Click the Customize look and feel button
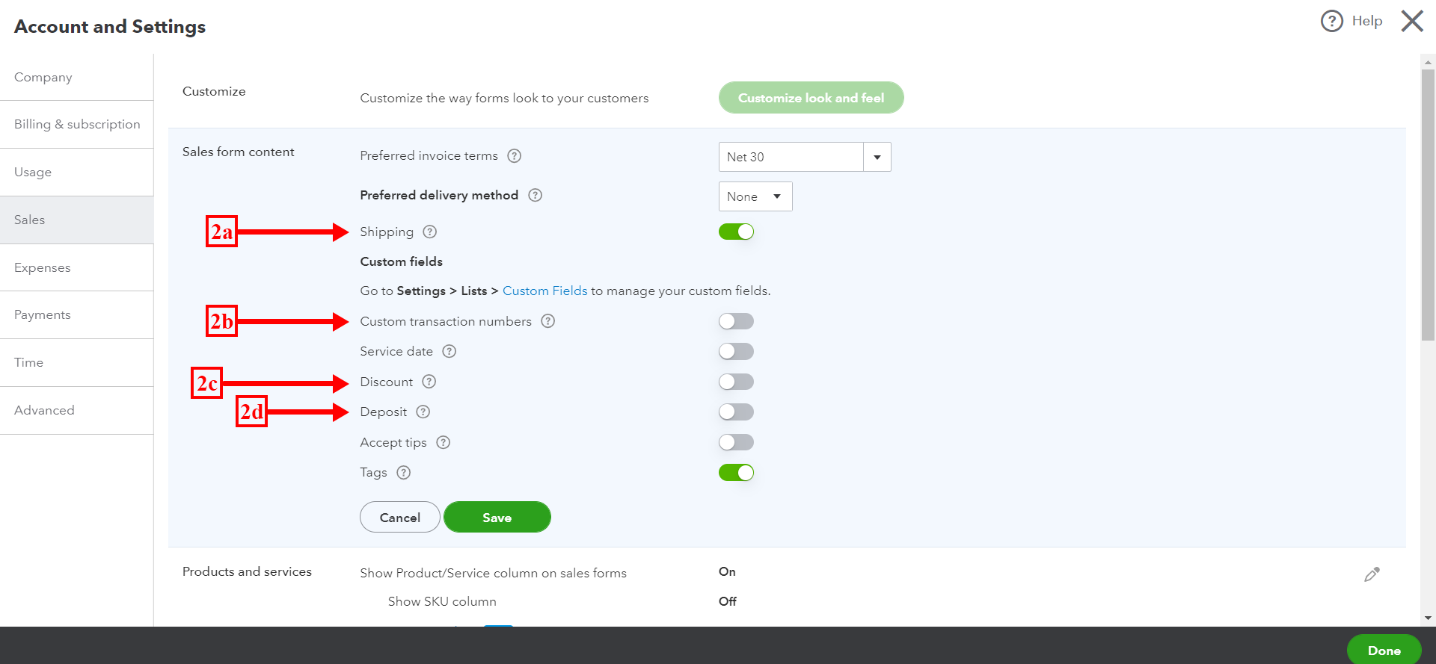Screen dimensions: 1436x664 point(811,98)
